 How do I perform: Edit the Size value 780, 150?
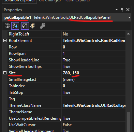click(93, 73)
